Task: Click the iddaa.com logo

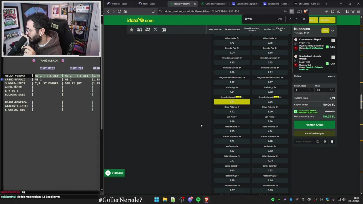Action: 140,20
